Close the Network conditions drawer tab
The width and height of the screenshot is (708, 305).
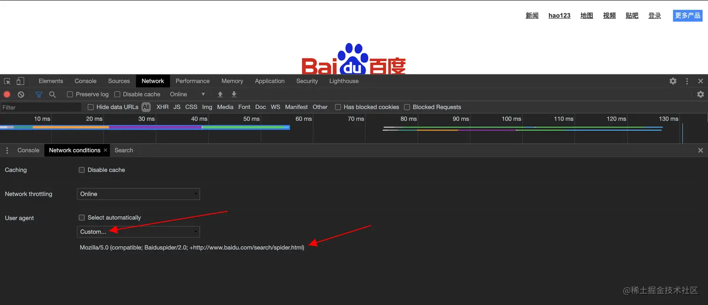click(105, 150)
